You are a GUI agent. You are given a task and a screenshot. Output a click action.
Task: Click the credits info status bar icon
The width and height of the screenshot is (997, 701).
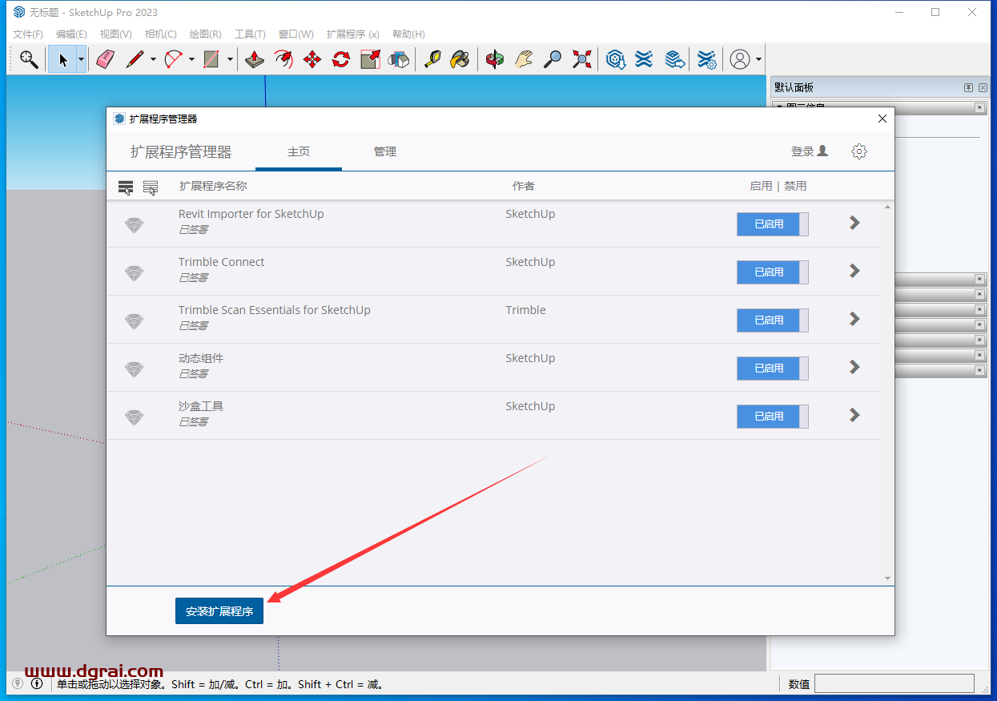click(x=37, y=683)
